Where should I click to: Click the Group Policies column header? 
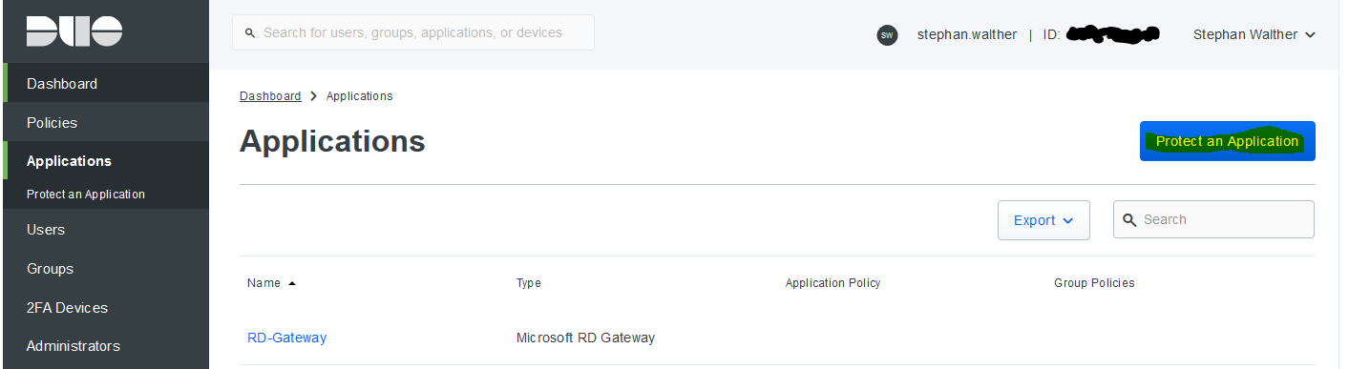click(1094, 283)
